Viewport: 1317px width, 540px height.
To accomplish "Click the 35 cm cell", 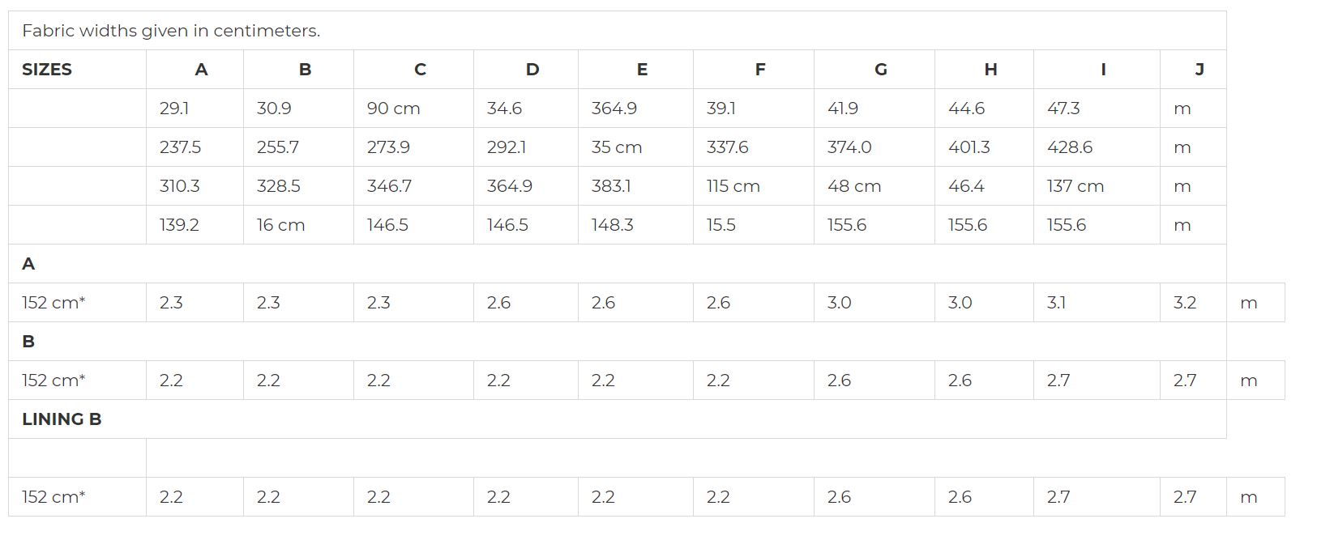I will click(x=616, y=147).
